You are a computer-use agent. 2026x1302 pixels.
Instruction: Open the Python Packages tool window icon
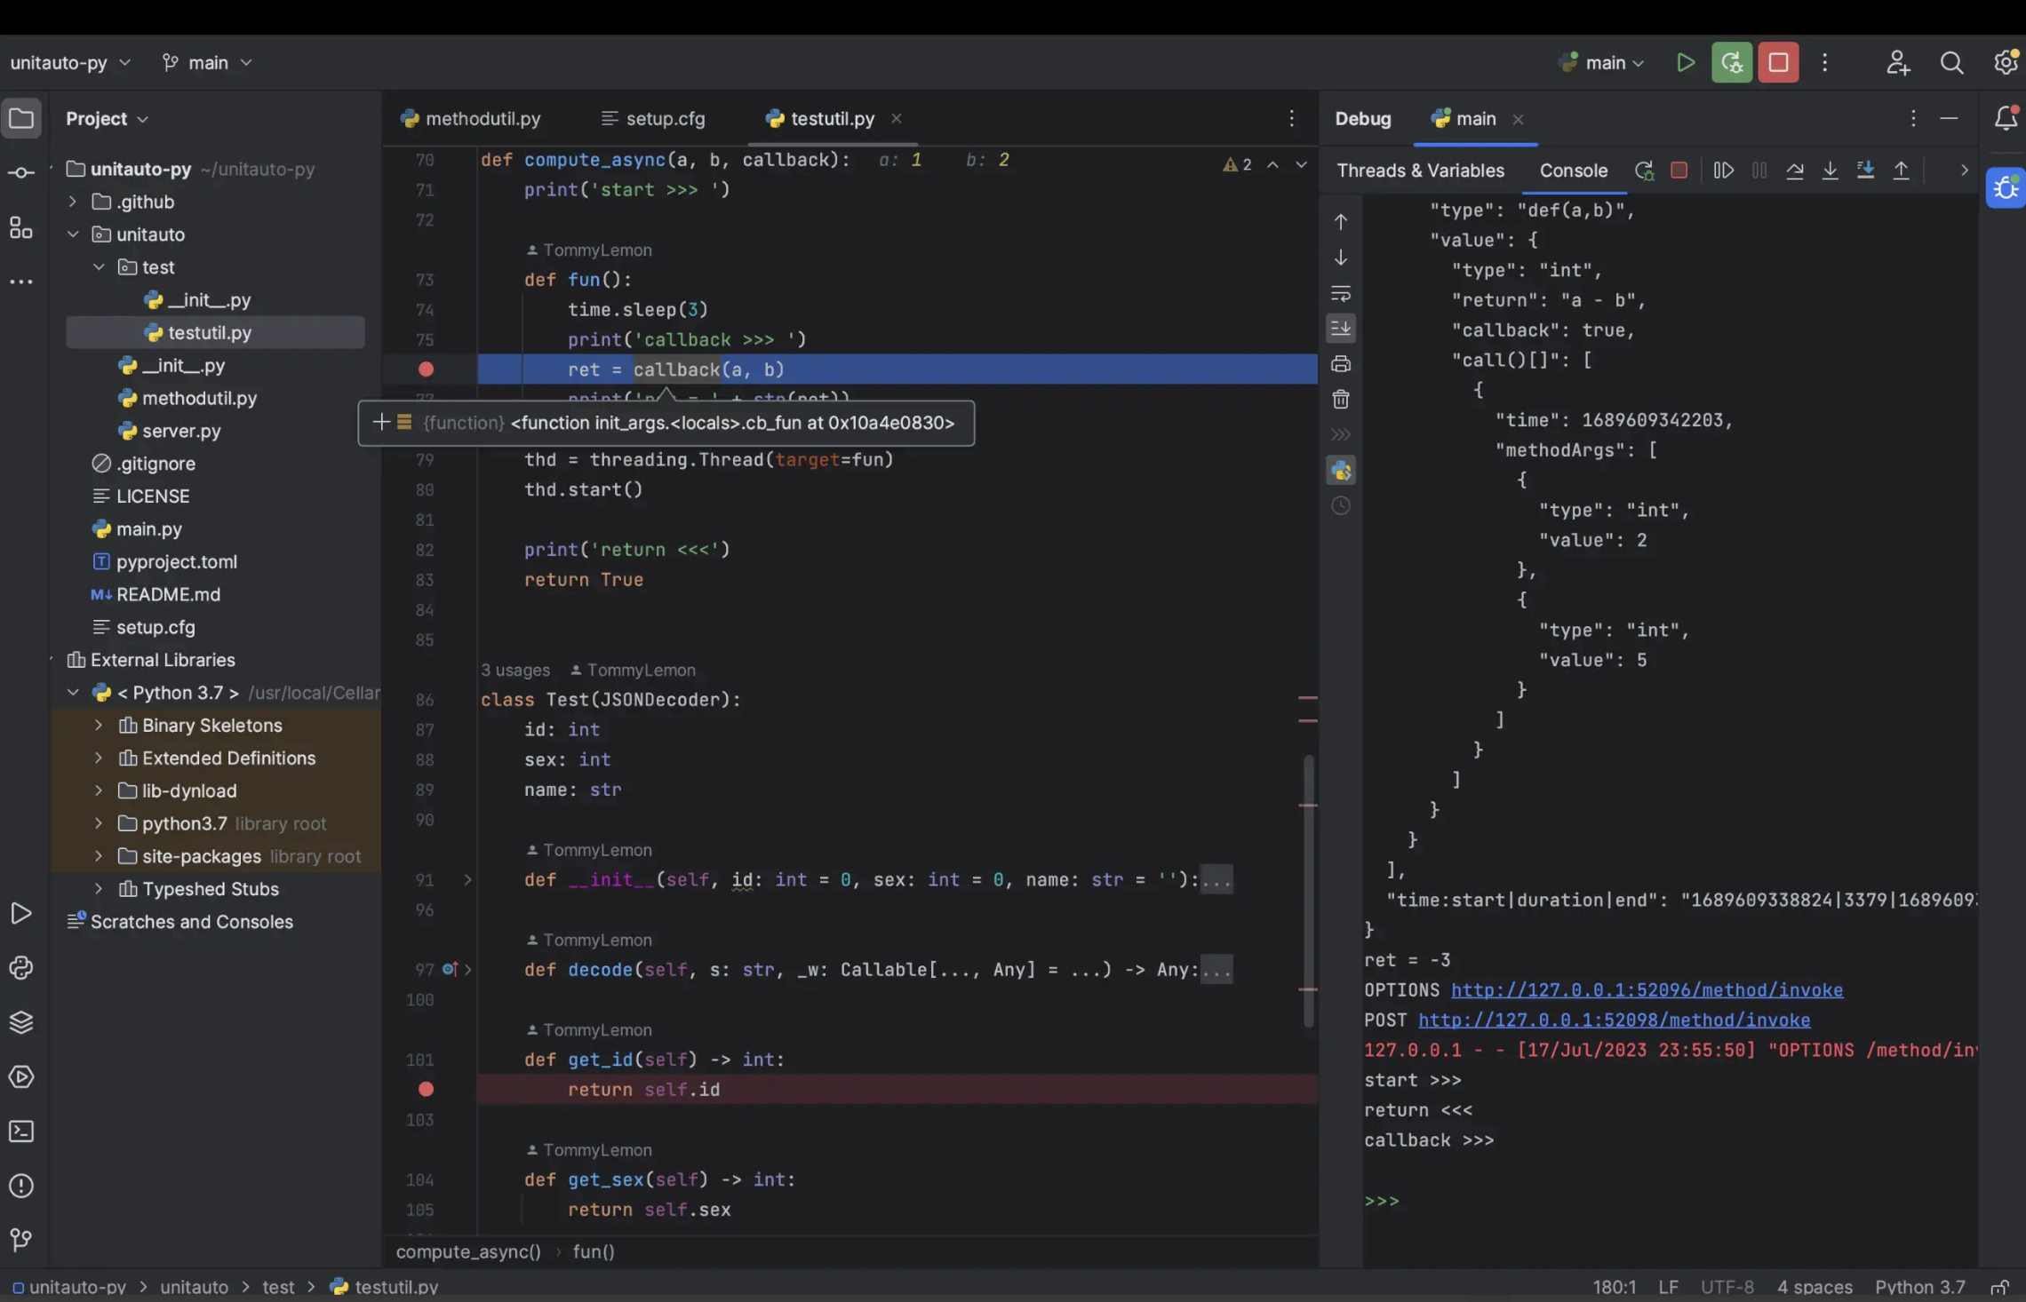[21, 1022]
